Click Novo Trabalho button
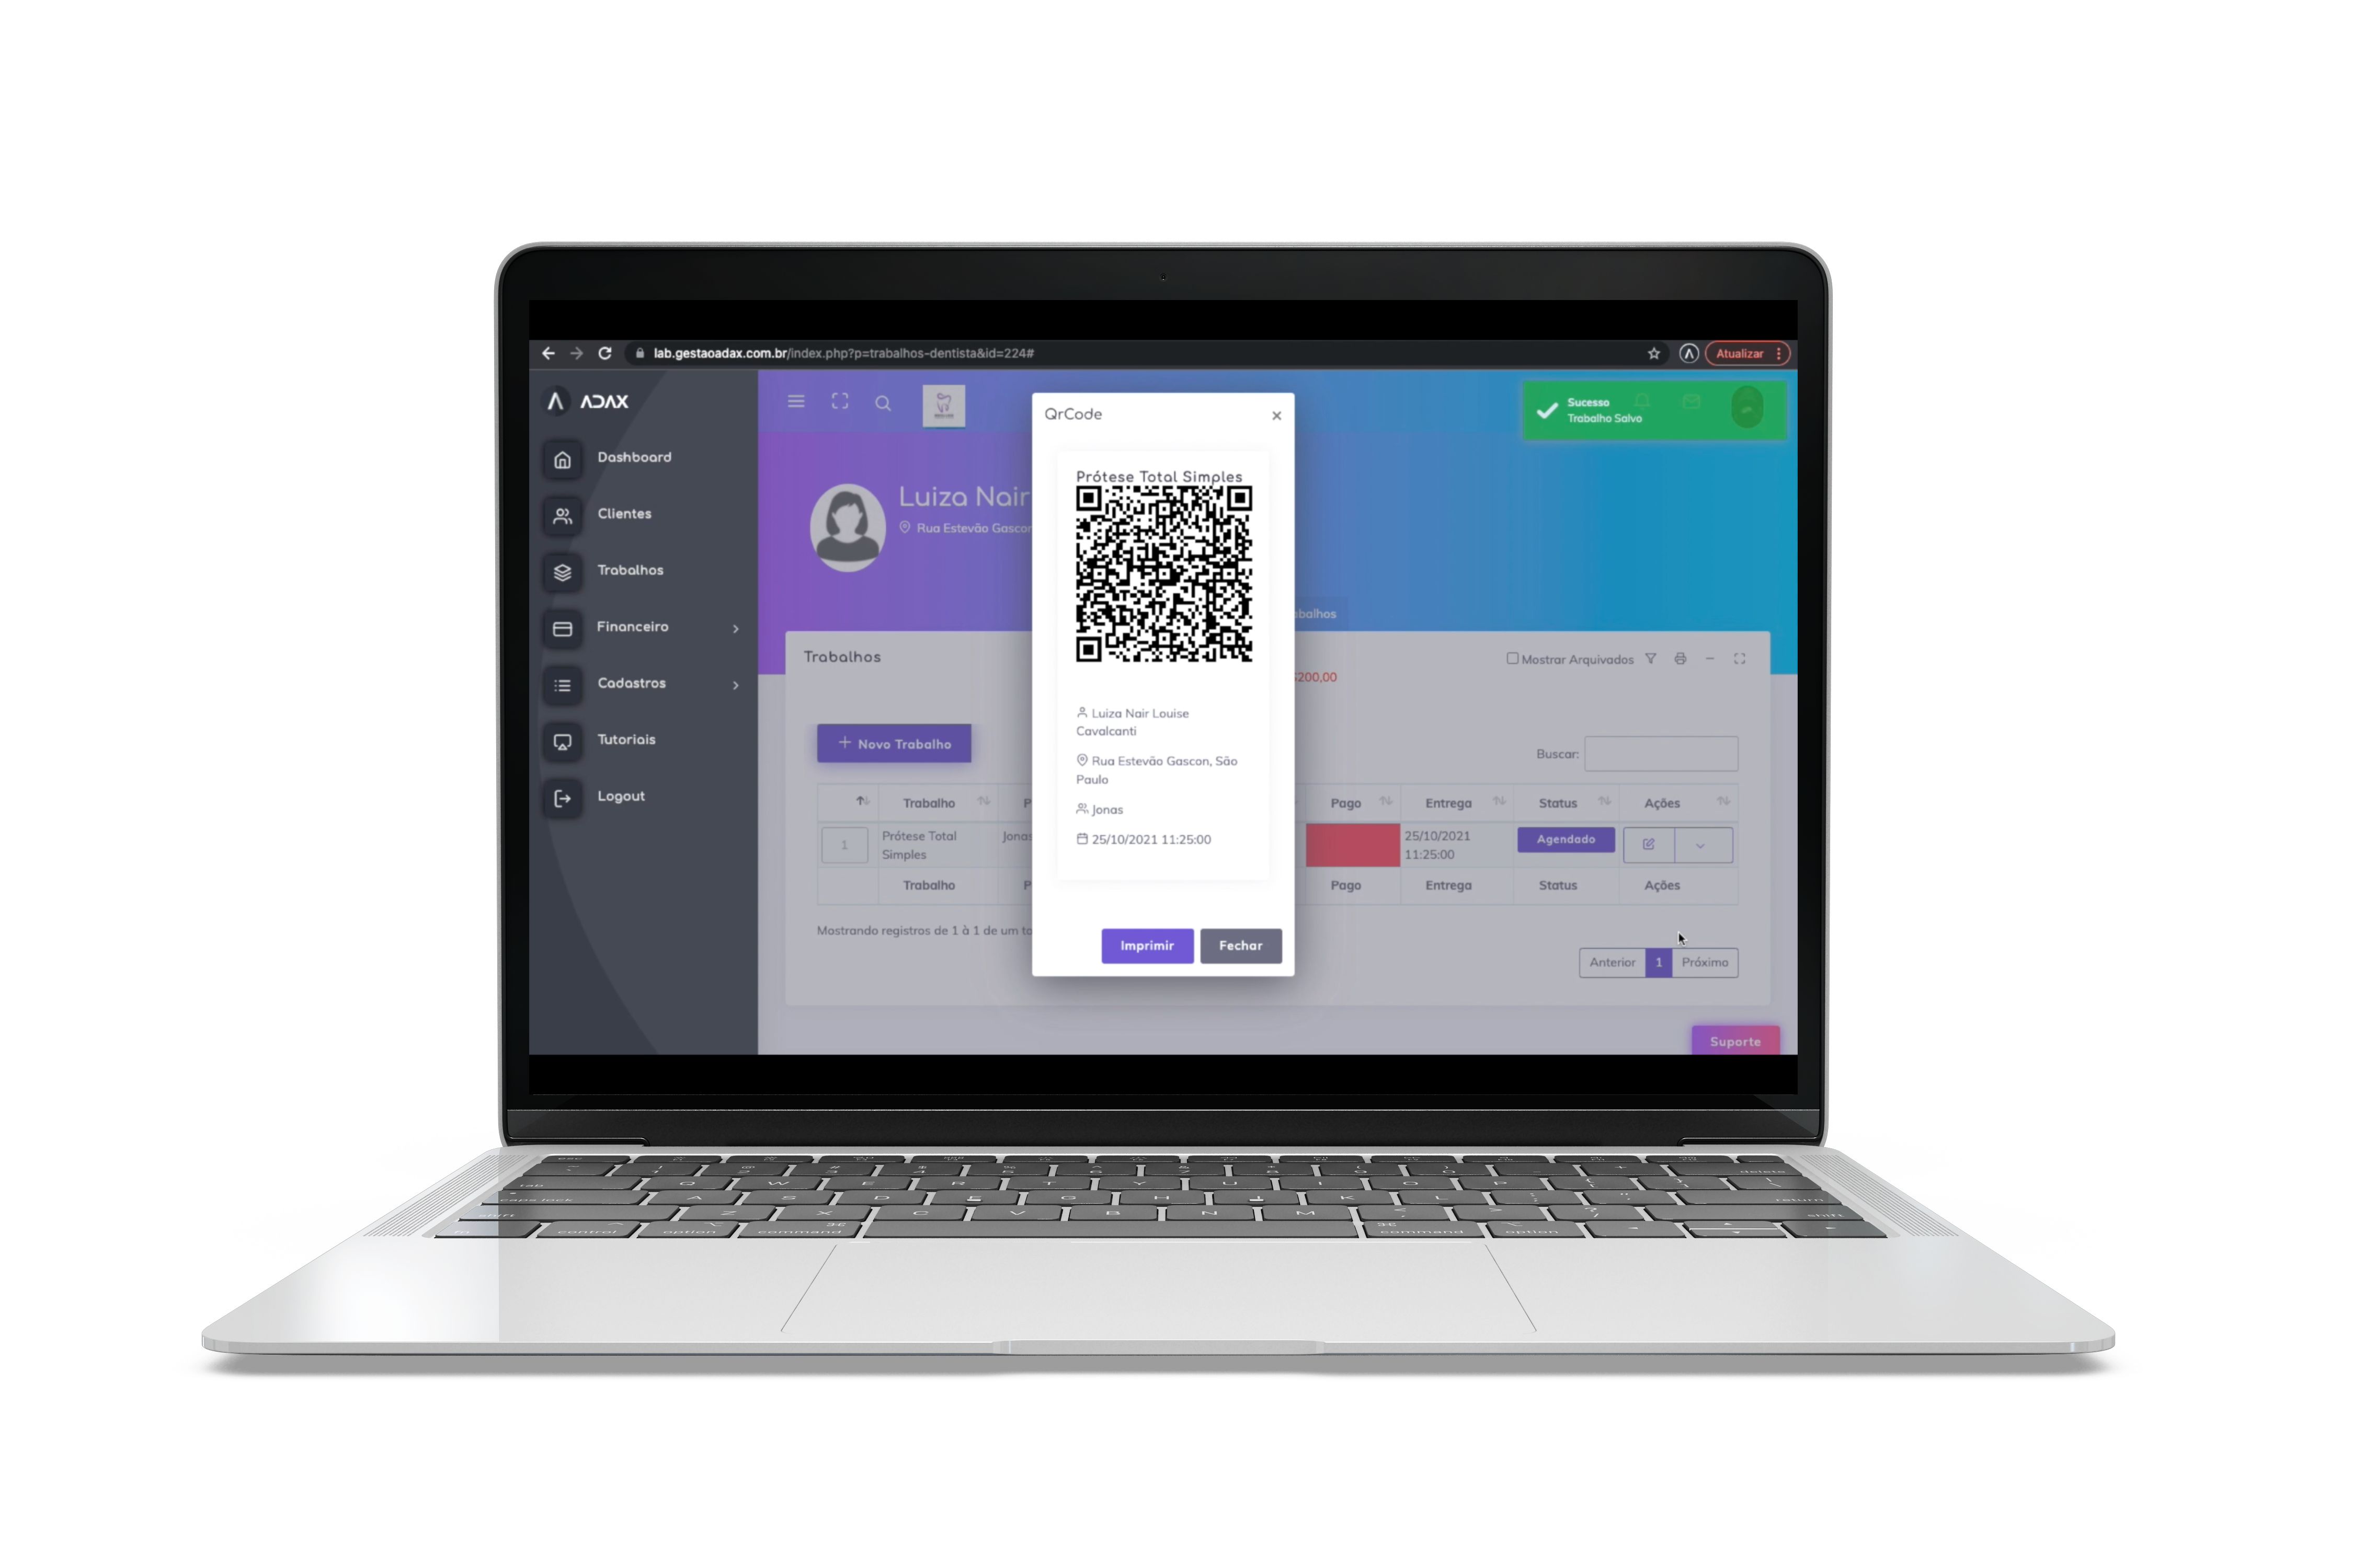The width and height of the screenshot is (2353, 1568). tap(895, 742)
